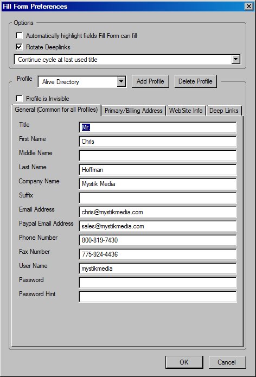Click the empty Middle Name field
The width and height of the screenshot is (256, 377).
pos(158,156)
